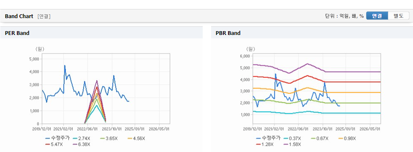The image size is (413, 152).
Task: Toggle 수정주가 legend in PER Band chart
Action: pos(57,139)
